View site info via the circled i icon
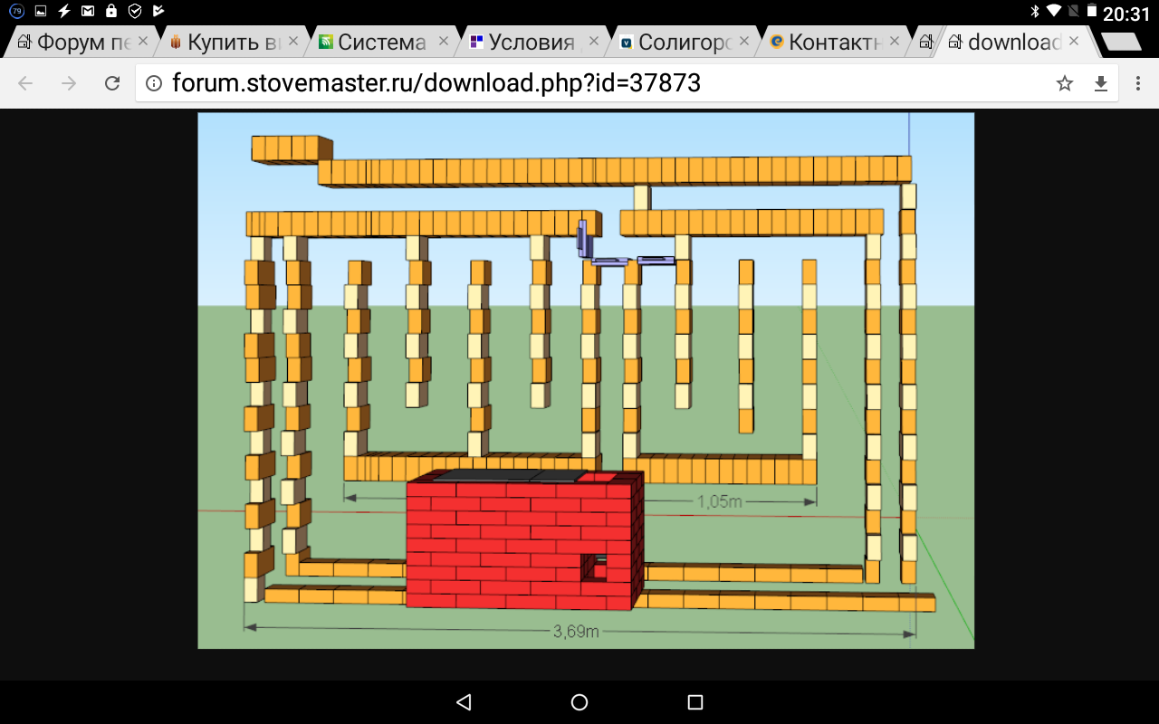The width and height of the screenshot is (1159, 724). [154, 84]
